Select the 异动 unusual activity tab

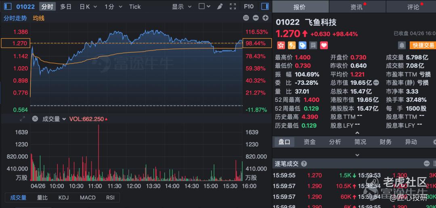tap(411, 142)
